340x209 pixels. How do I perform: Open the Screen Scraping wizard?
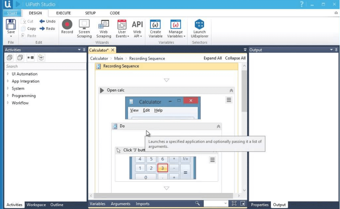[x=84, y=29]
